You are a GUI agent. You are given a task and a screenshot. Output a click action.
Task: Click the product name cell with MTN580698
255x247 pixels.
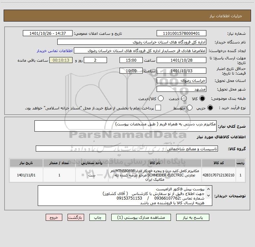click(155, 175)
